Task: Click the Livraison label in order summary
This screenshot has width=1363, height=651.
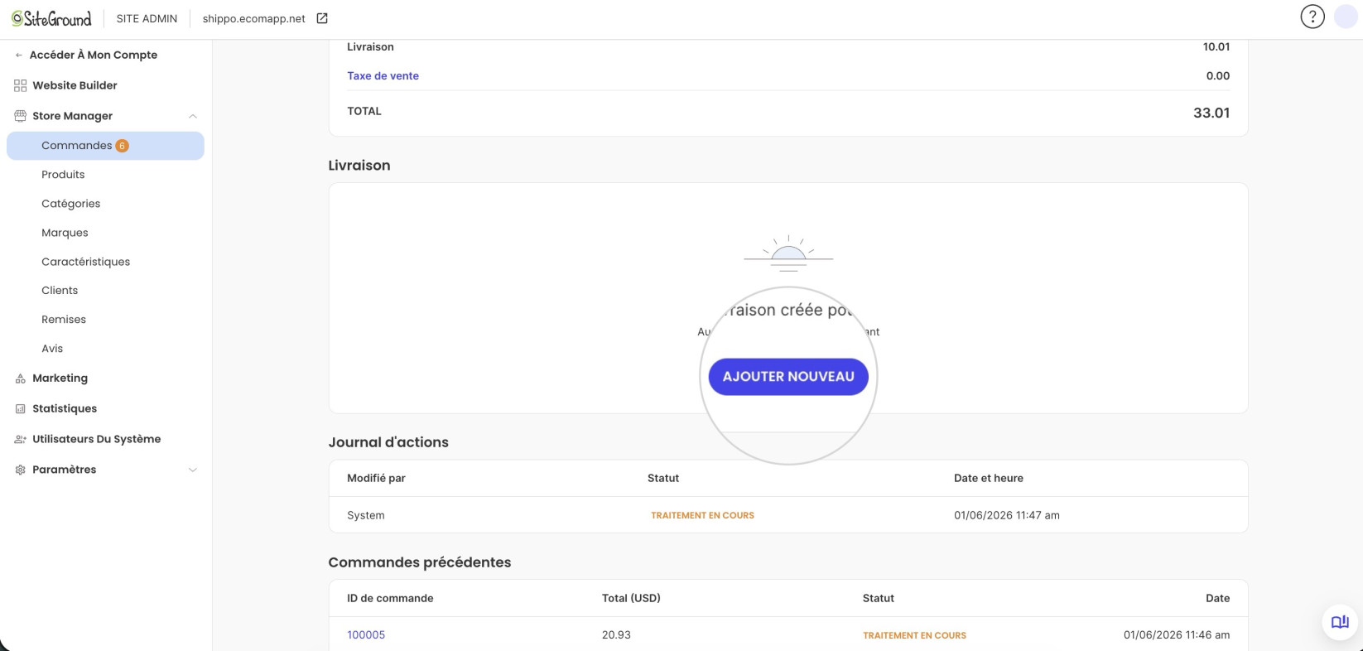Action: [x=370, y=47]
